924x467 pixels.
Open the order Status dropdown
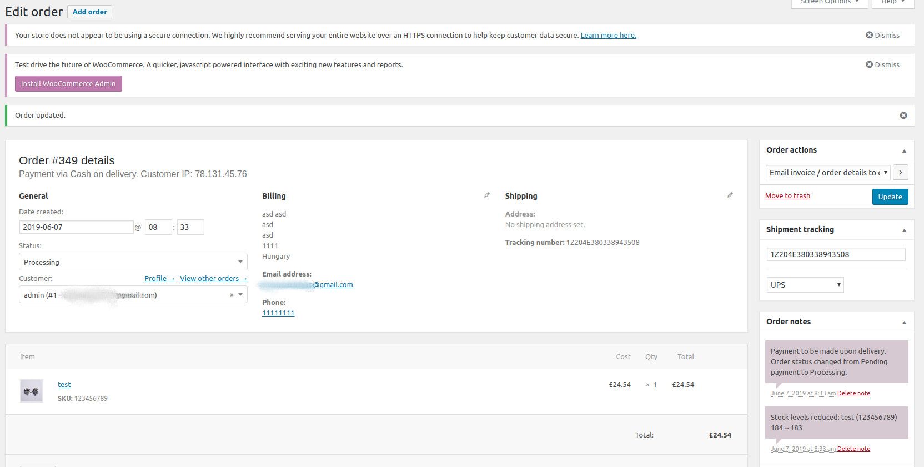133,262
